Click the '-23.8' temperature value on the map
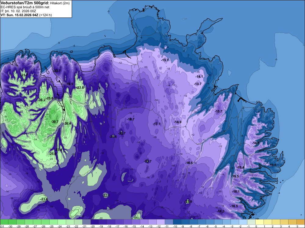This screenshot has width=305, height=228. click(x=80, y=88)
